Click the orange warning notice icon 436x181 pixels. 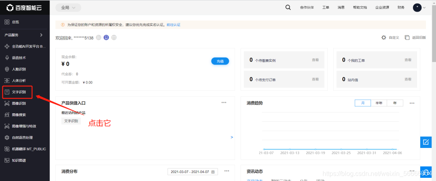(x=63, y=25)
